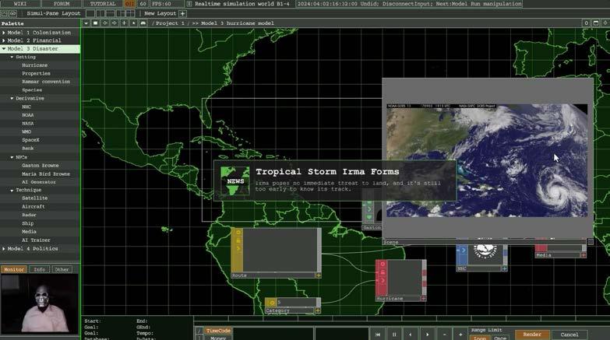The height and width of the screenshot is (340, 610).
Task: Select Once range limit mode
Action: [x=499, y=337]
